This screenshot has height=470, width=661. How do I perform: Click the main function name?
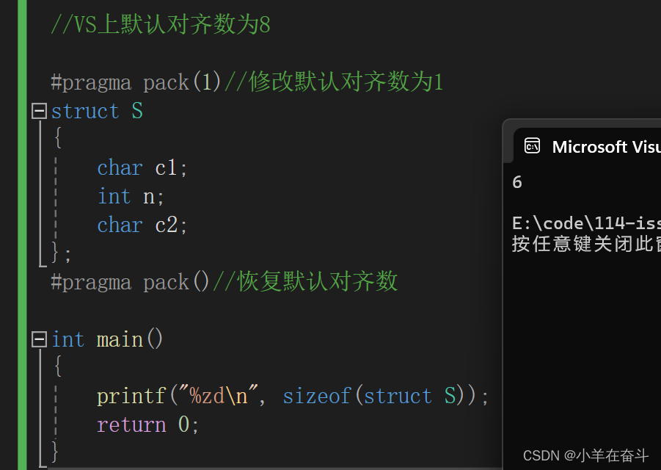[x=120, y=339]
